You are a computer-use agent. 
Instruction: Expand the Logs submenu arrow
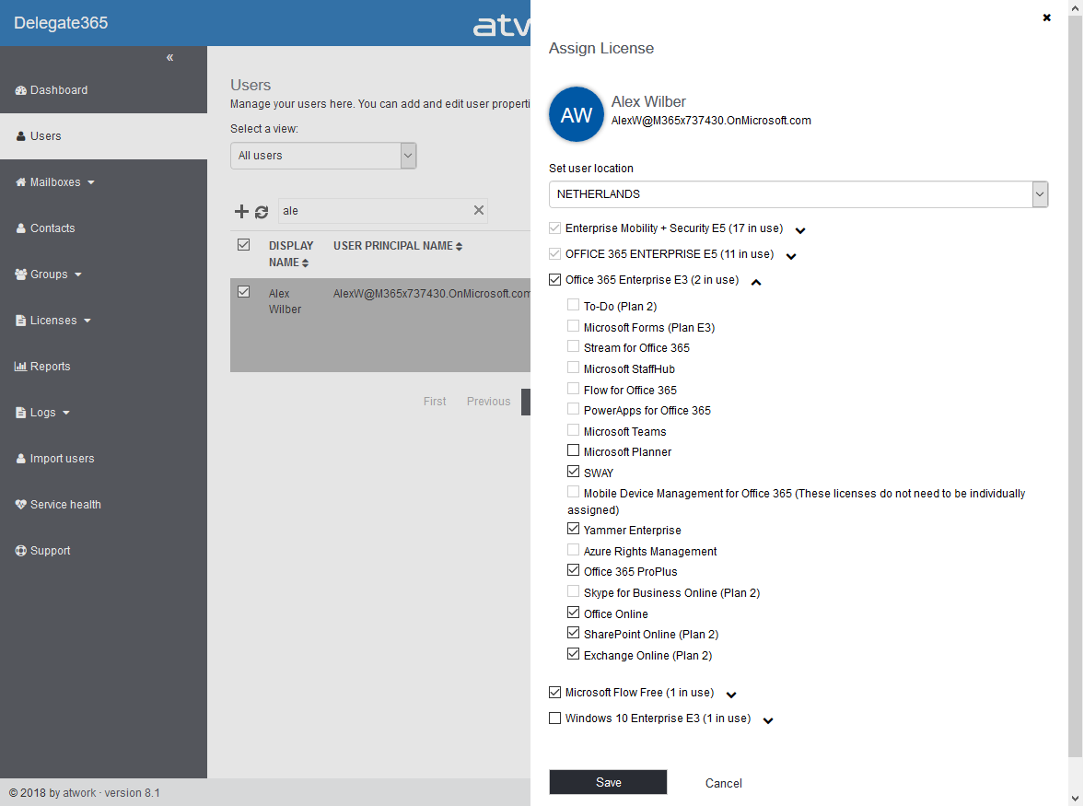pos(66,414)
